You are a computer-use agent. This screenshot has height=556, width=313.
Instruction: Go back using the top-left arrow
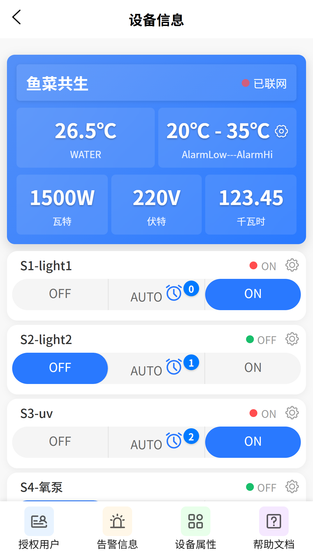(x=17, y=17)
